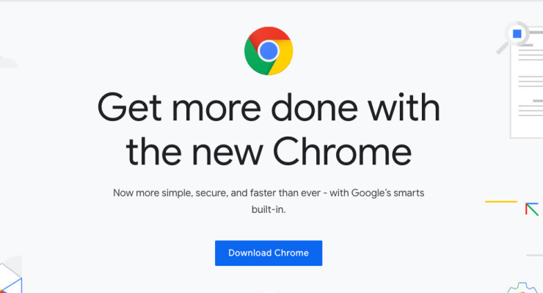The height and width of the screenshot is (293, 543).
Task: Click the 'the new Chrome' heading line
Action: [269, 151]
